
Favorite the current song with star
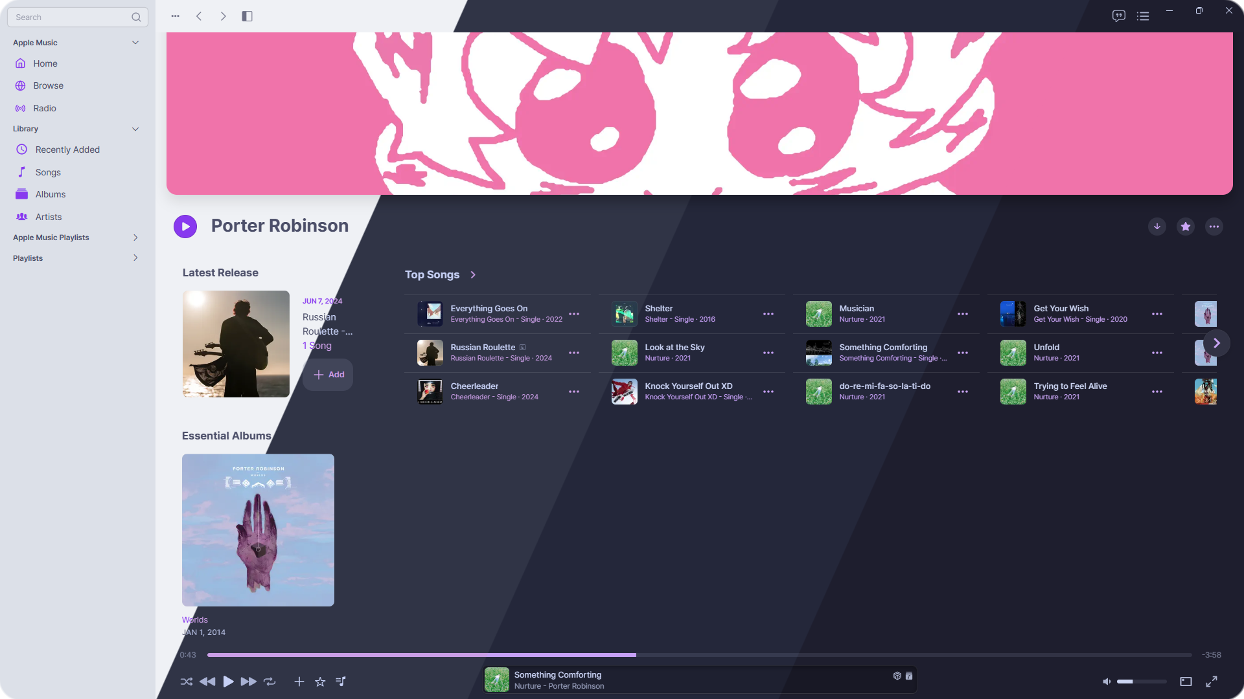[x=320, y=682]
